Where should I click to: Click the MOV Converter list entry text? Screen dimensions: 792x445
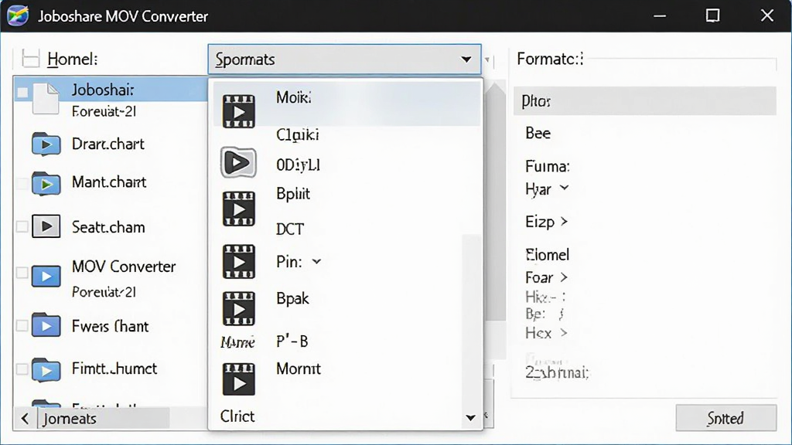coord(124,267)
